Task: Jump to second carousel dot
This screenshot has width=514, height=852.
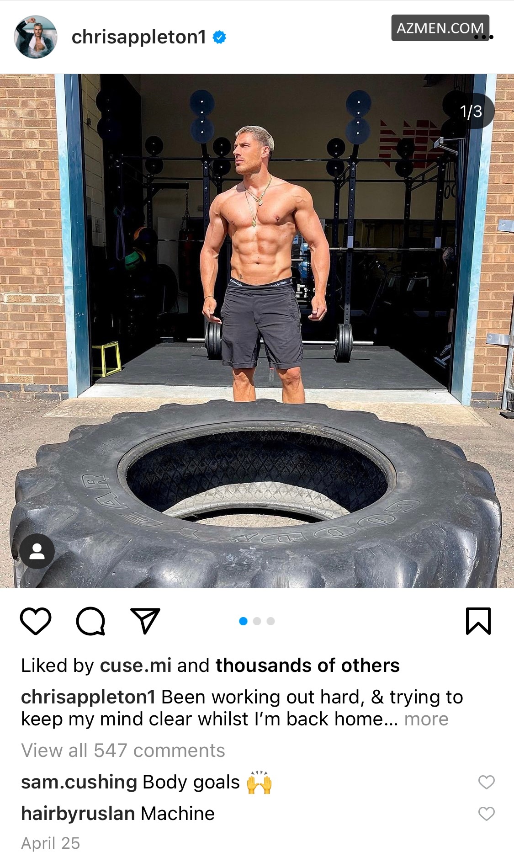Action: click(257, 621)
